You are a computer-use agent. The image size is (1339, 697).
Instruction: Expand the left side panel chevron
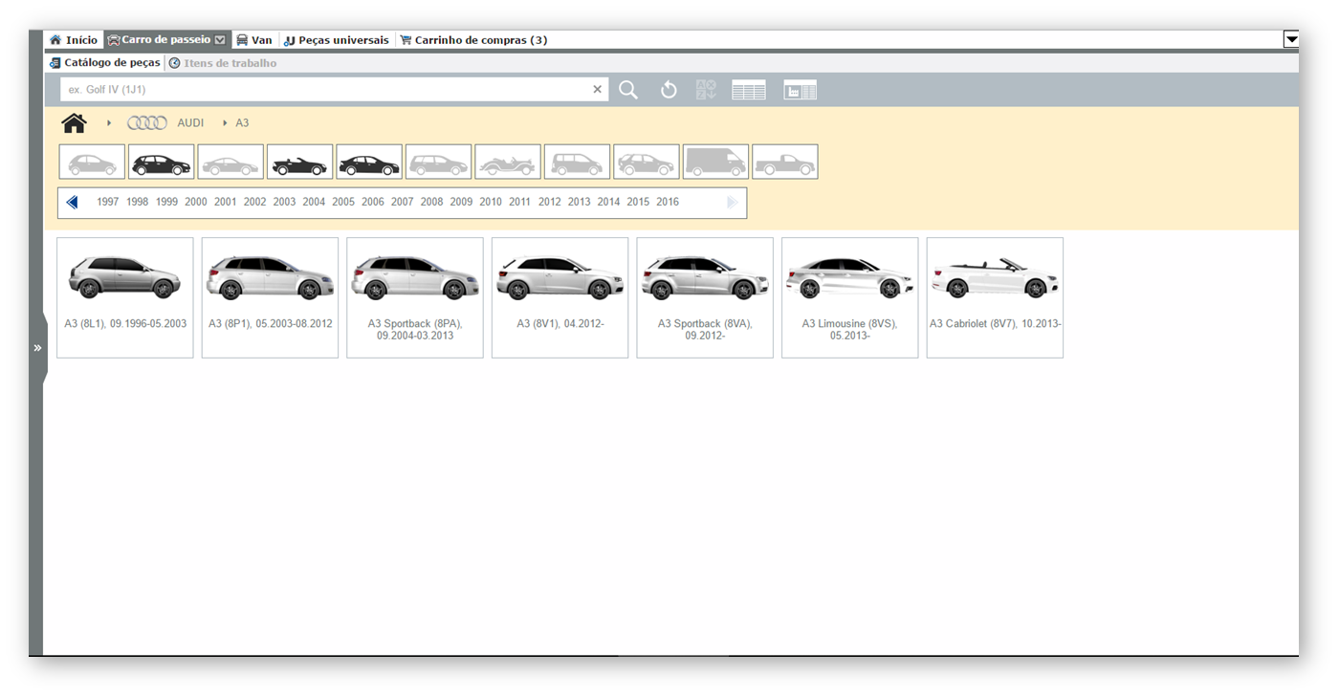pos(37,348)
